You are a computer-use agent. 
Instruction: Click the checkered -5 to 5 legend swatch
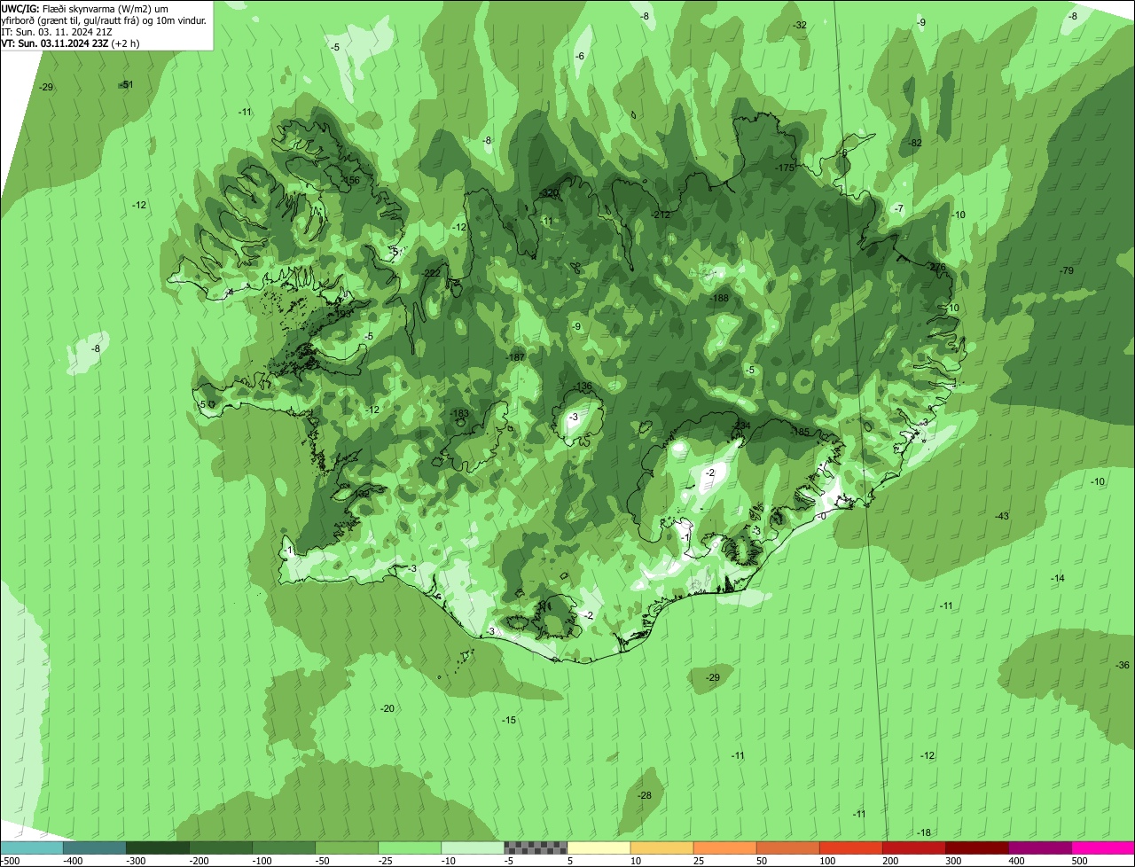pos(536,847)
